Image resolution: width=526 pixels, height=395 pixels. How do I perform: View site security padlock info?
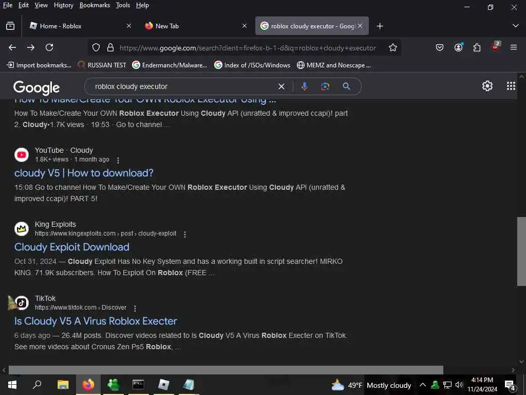pyautogui.click(x=110, y=48)
